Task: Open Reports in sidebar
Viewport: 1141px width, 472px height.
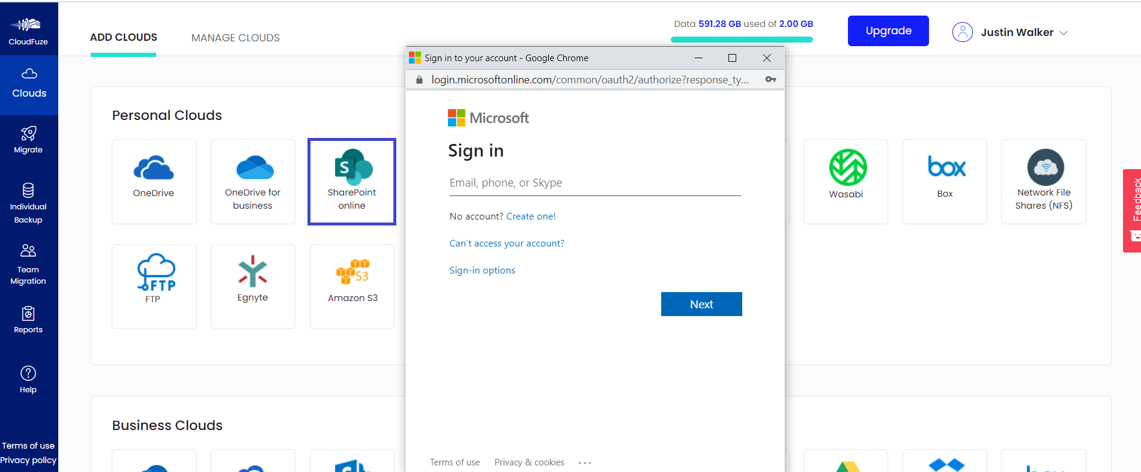Action: 28,320
